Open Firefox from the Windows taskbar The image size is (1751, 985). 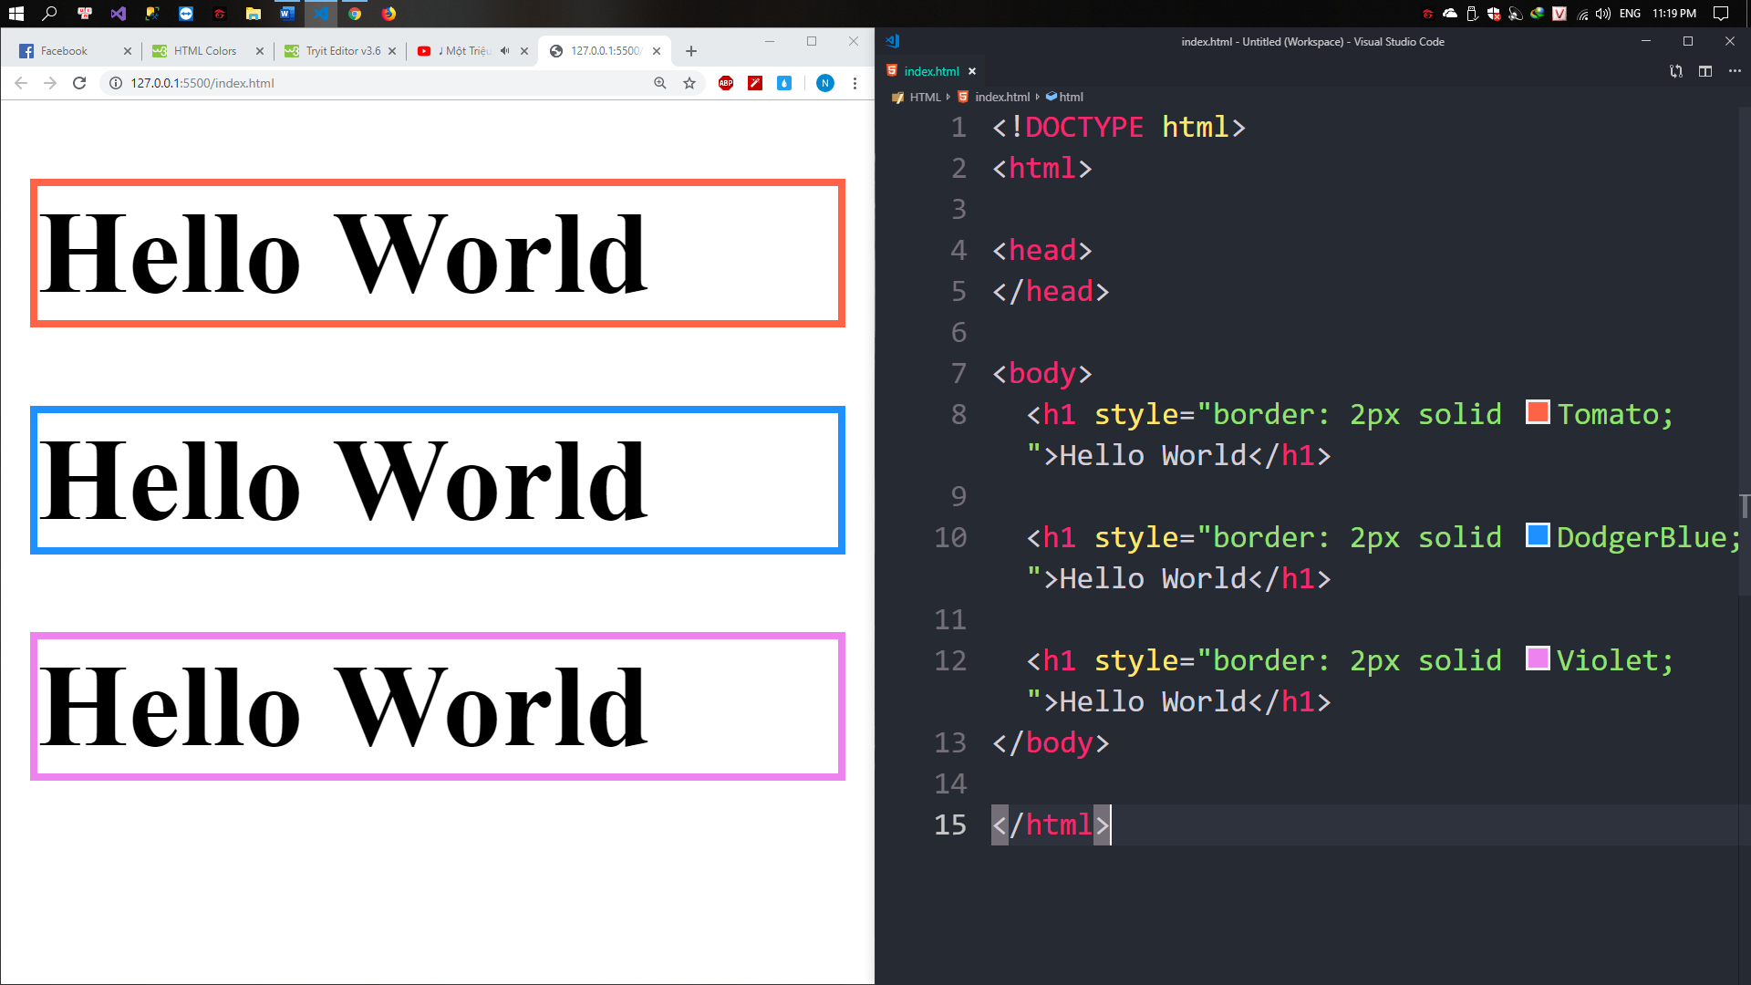click(389, 14)
